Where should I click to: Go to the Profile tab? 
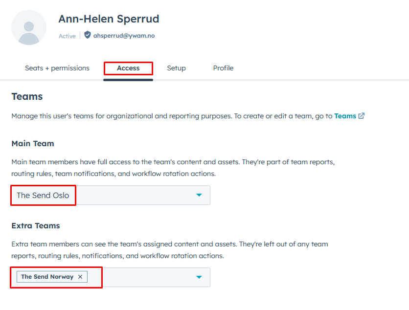(x=223, y=68)
